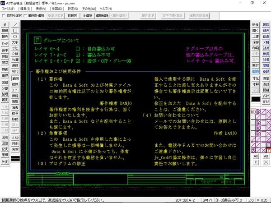The height and width of the screenshot is (203, 271).
Task: Activate the 寸法 dimension tool
Action: [15, 48]
